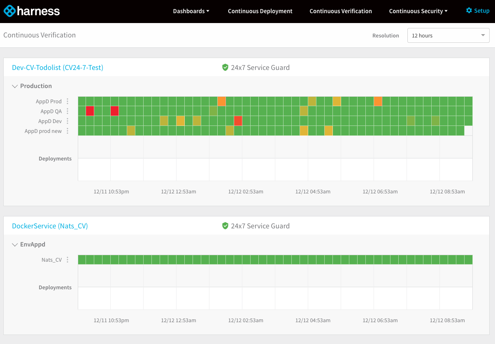Click DockerService 24x7 Service Guard shield icon

pos(225,226)
